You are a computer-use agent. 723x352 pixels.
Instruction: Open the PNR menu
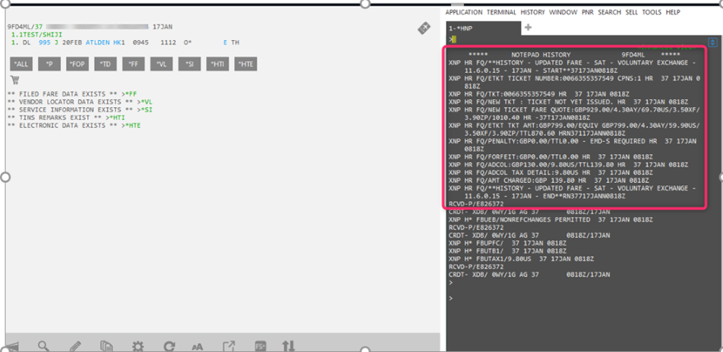point(588,12)
